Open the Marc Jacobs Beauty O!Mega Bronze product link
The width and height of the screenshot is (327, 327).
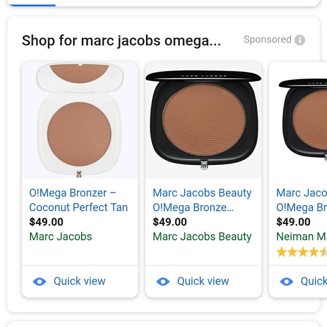[x=202, y=200]
